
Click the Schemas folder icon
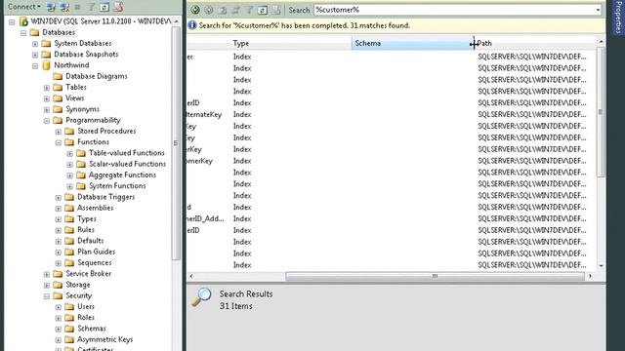coord(69,329)
